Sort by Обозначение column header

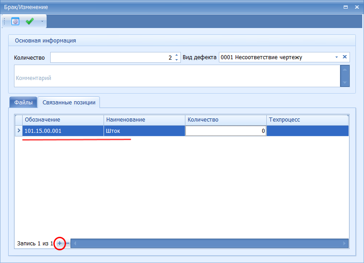coord(63,120)
